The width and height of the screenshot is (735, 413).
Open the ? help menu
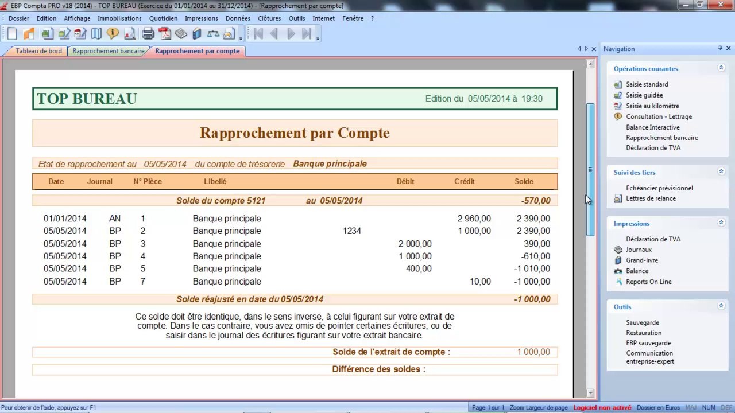point(372,18)
